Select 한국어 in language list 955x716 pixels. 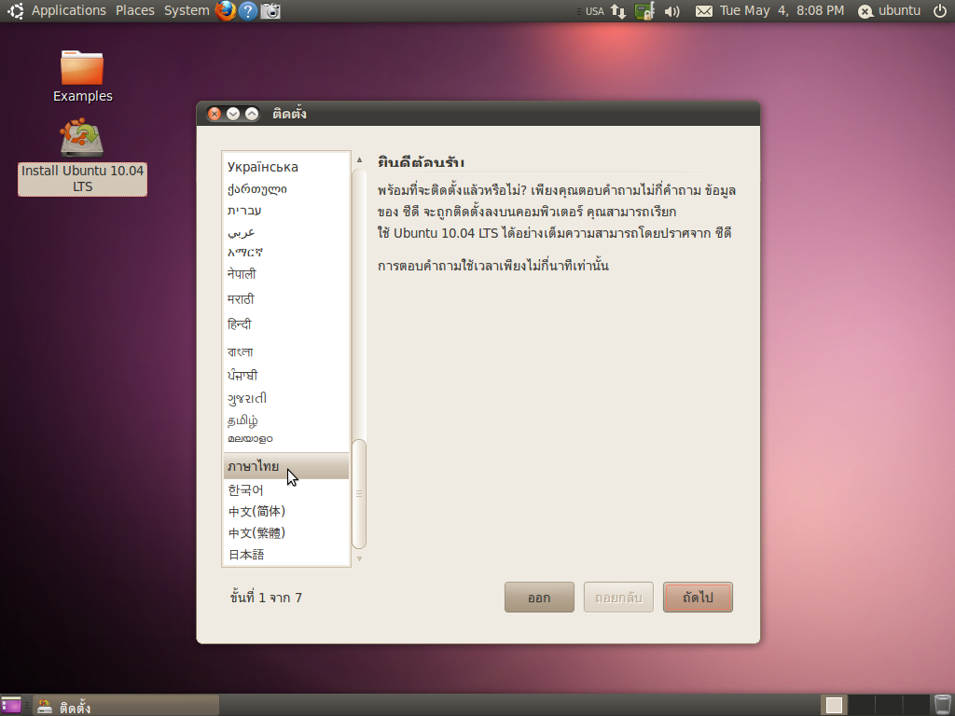[286, 489]
